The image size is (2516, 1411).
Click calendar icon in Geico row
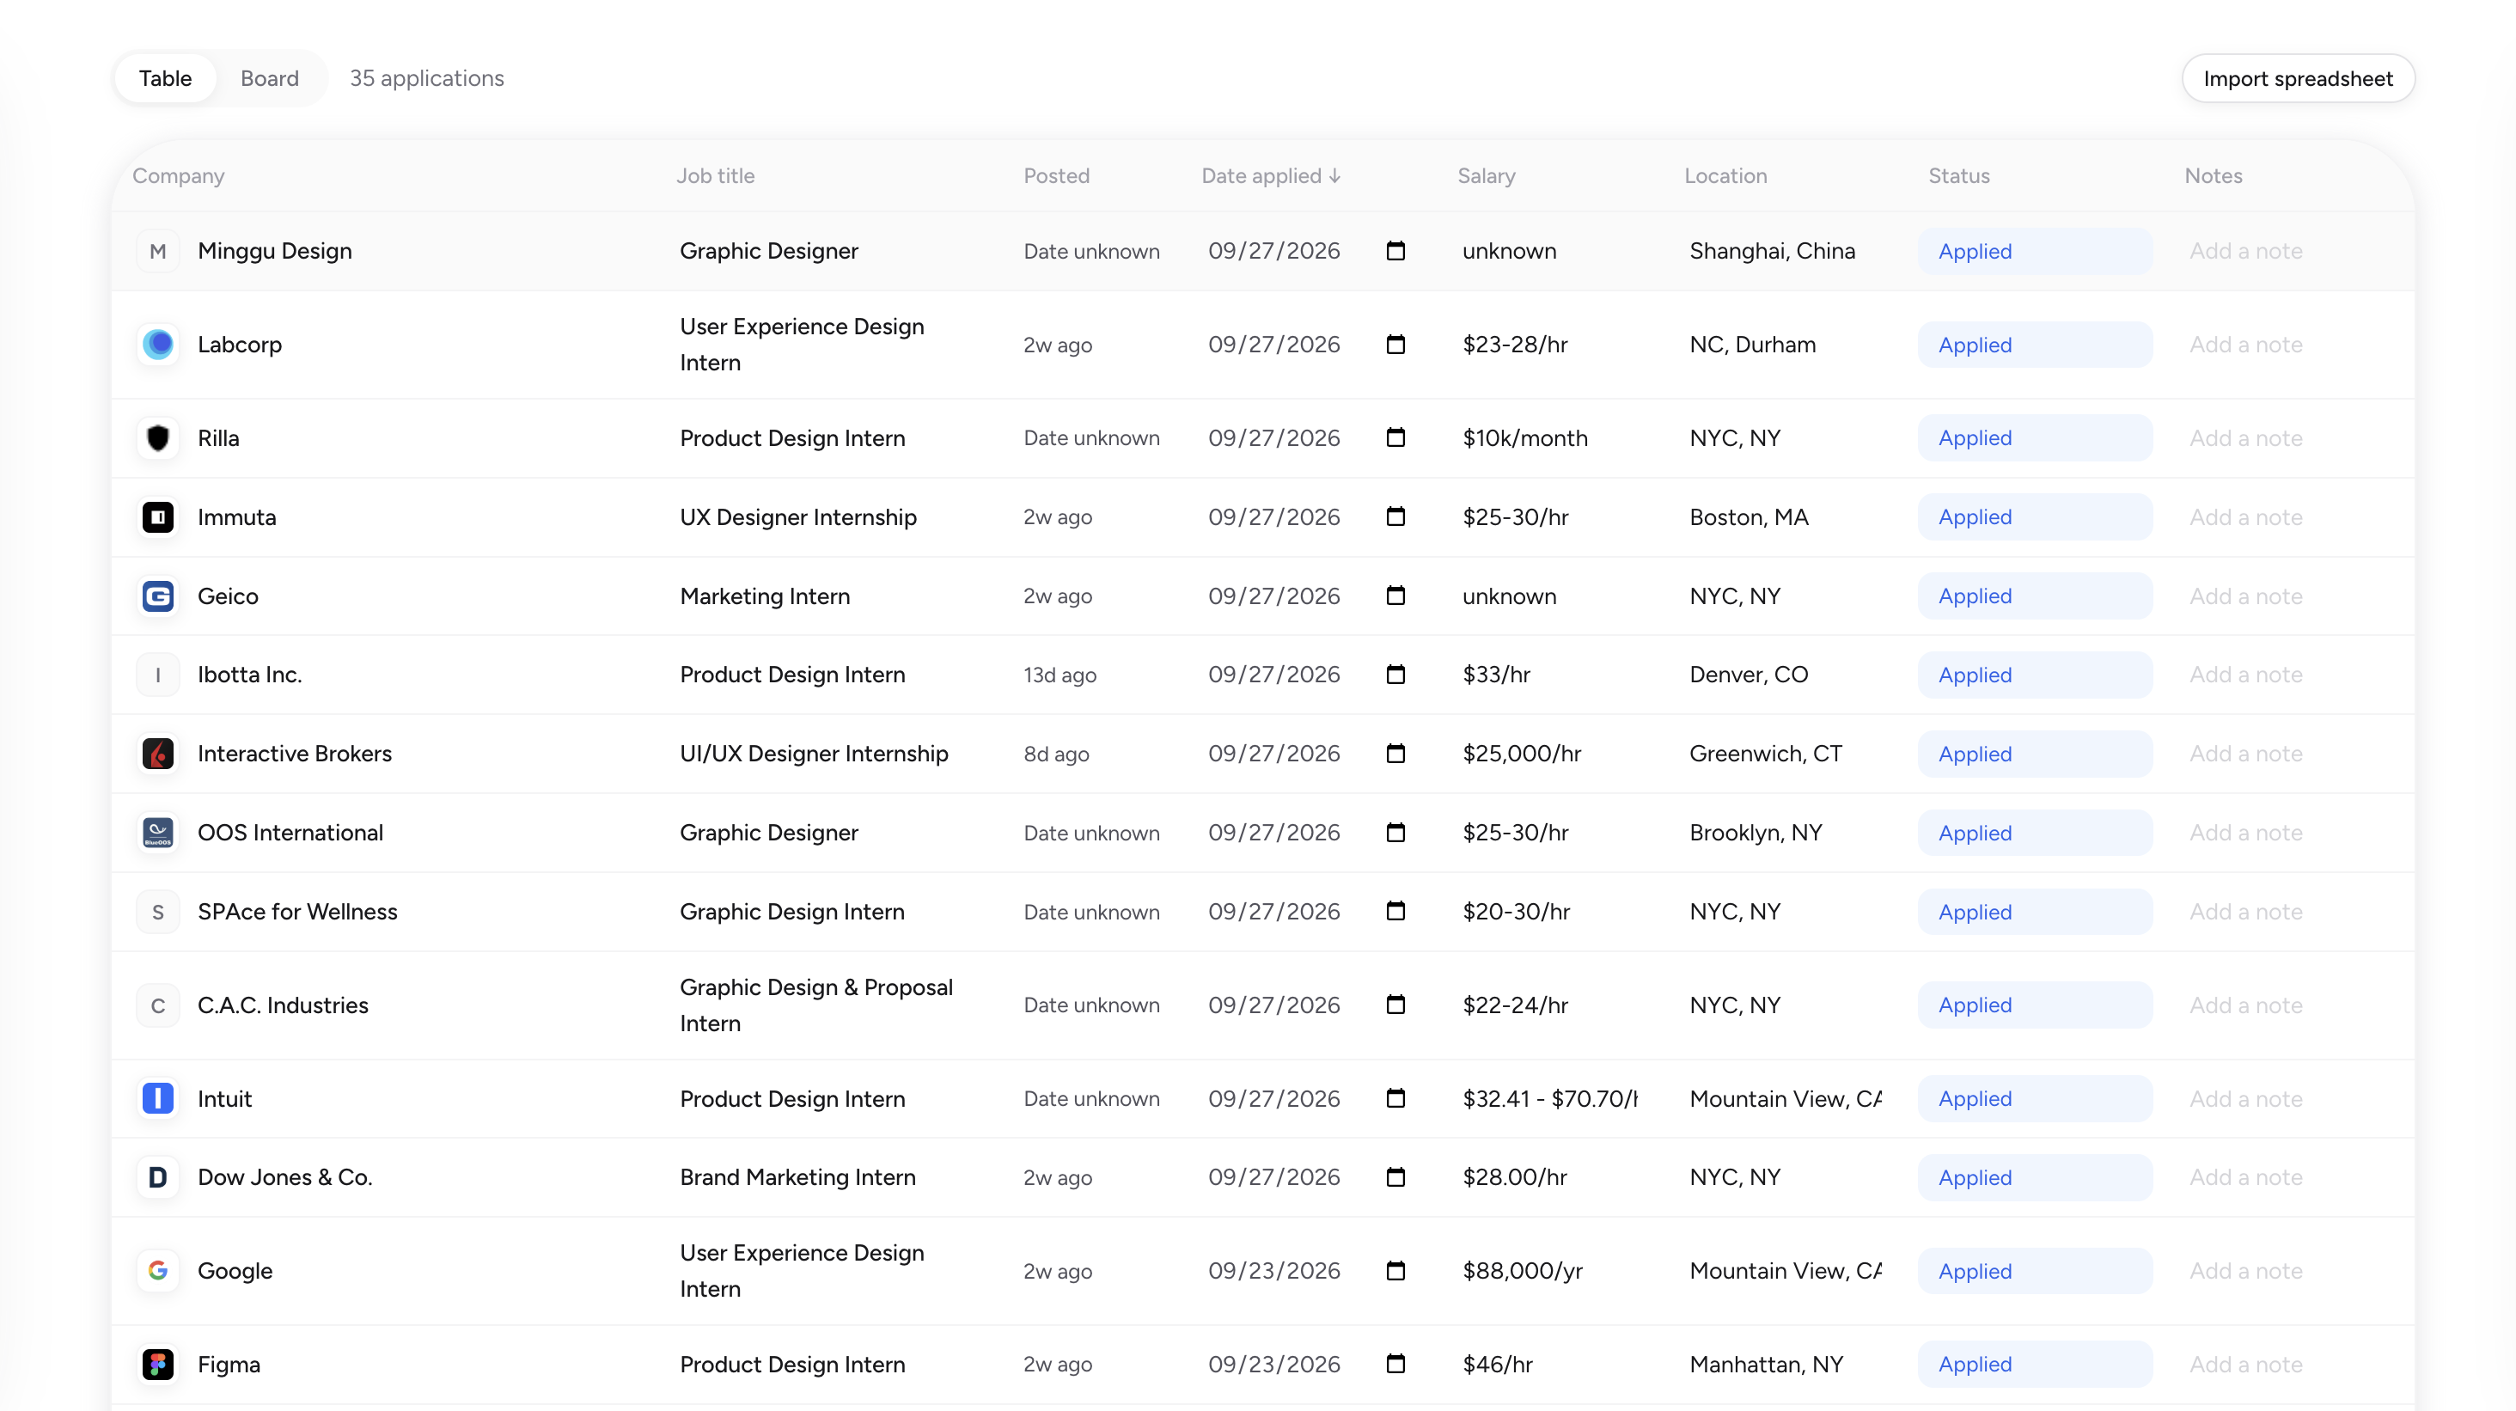pos(1395,596)
